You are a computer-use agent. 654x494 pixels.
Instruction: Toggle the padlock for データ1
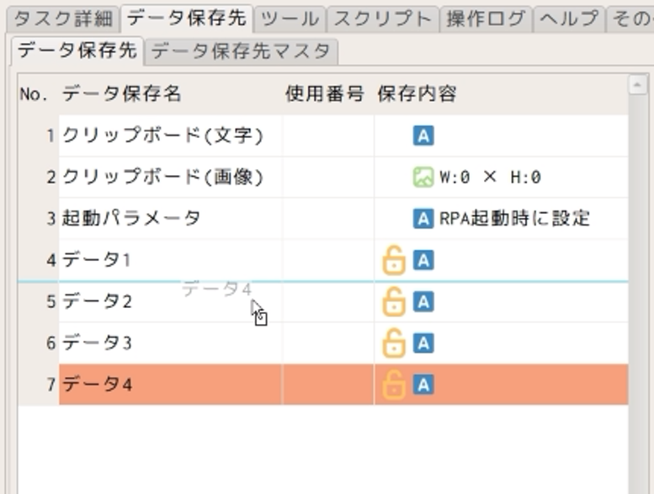tap(393, 260)
